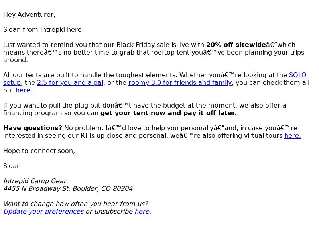Viewport: 319px width, 239px height.
Task: Click the bold 'Have questions?' text
Action: [x=33, y=128]
